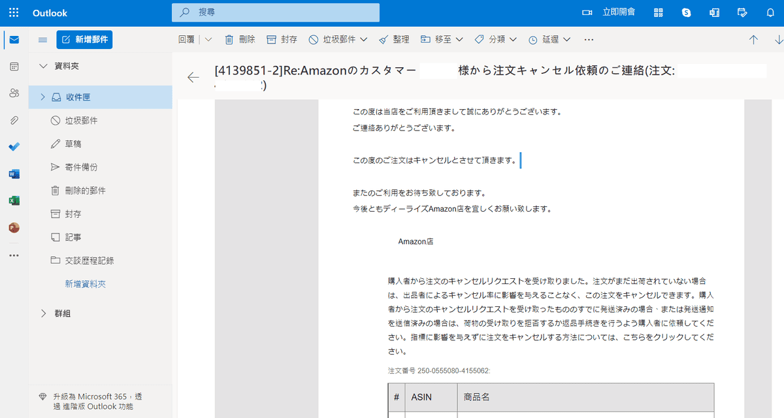Toggle the hamburger navigation pane button

click(43, 40)
